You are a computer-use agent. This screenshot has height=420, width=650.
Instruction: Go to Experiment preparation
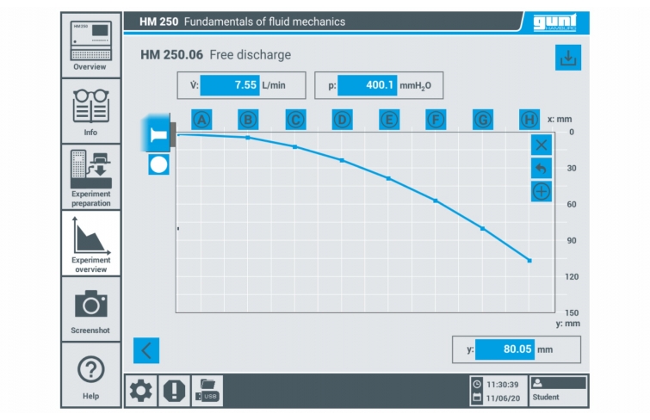point(90,177)
